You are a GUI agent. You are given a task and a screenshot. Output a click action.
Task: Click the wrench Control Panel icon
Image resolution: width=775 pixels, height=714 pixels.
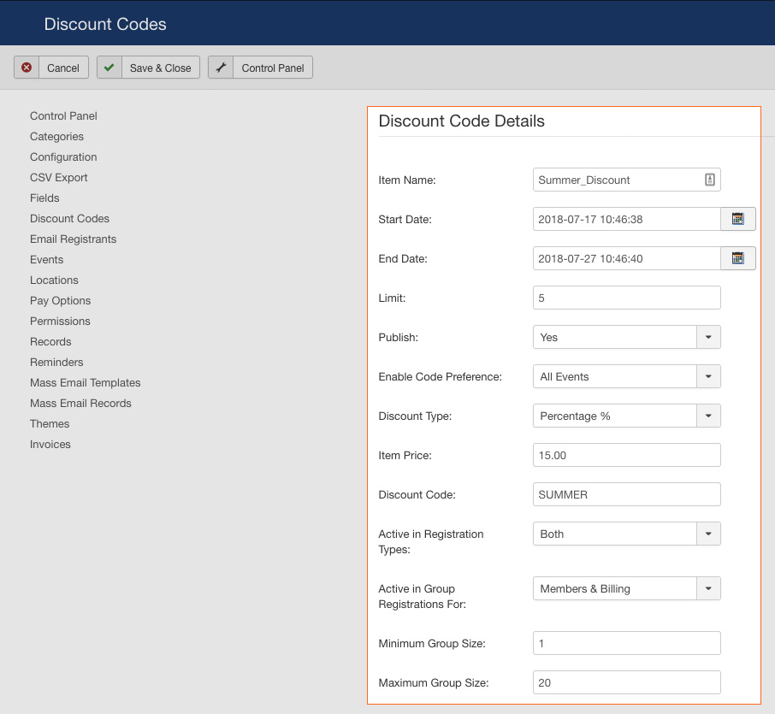tap(221, 68)
